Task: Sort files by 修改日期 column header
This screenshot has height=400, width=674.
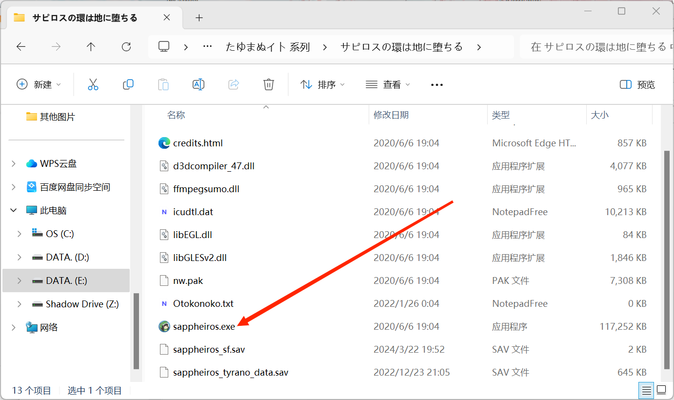Action: pos(391,115)
